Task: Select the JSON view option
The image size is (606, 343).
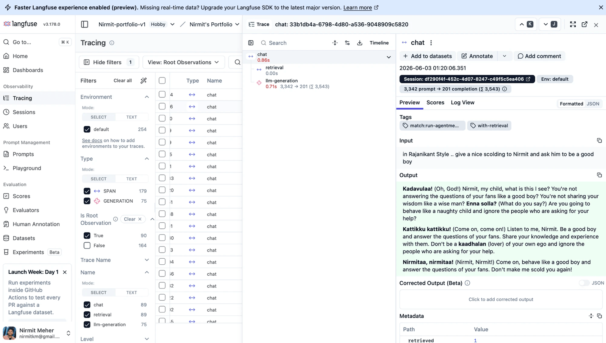Action: 593,104
